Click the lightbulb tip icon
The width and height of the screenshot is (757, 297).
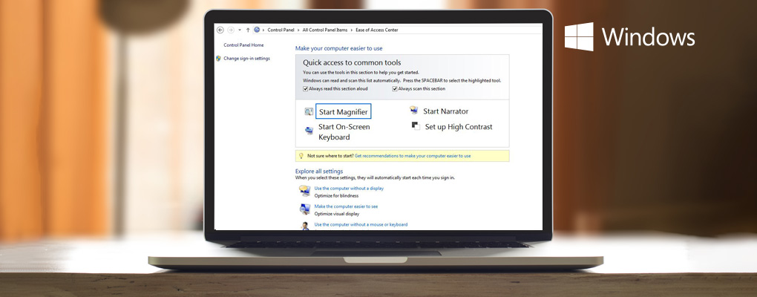coord(301,156)
